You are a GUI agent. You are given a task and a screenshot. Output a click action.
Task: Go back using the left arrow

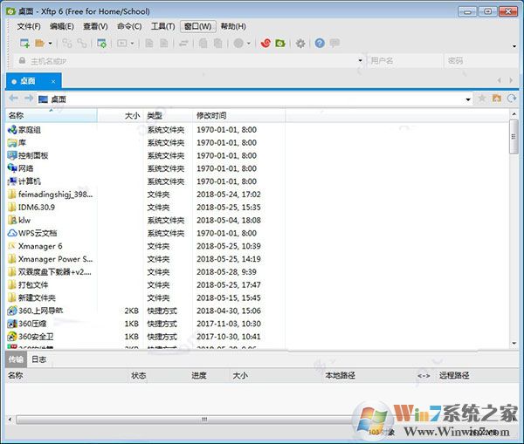(x=13, y=99)
